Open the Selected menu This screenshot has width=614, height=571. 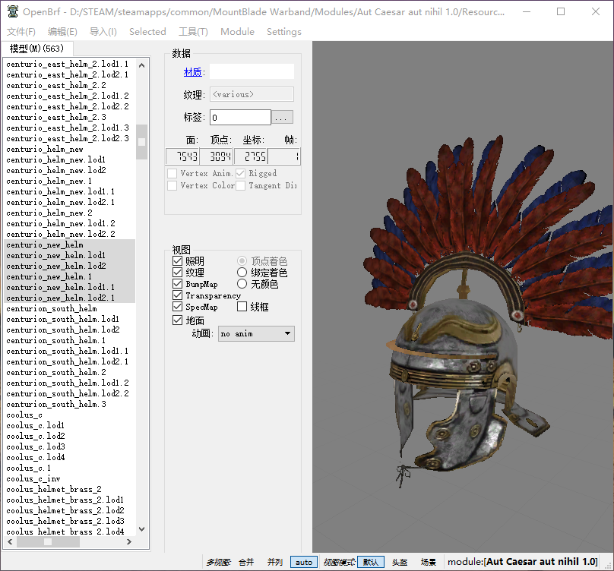pyautogui.click(x=147, y=32)
